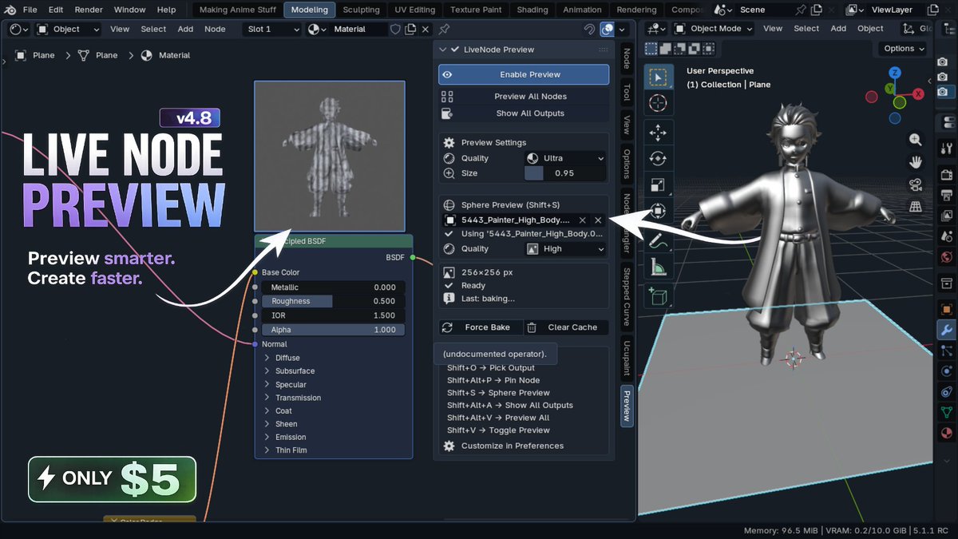Open the preview Quality Ultra dropdown
Image resolution: width=958 pixels, height=539 pixels.
(566, 158)
